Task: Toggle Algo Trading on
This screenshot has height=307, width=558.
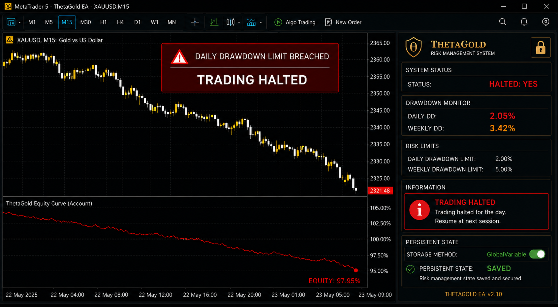Action: click(295, 22)
